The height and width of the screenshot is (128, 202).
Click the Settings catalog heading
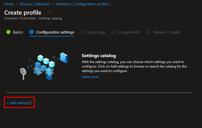pyautogui.click(x=99, y=56)
